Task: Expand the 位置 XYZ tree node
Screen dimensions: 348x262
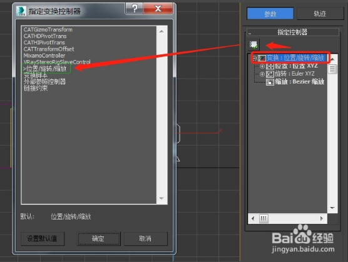Action: [x=262, y=66]
